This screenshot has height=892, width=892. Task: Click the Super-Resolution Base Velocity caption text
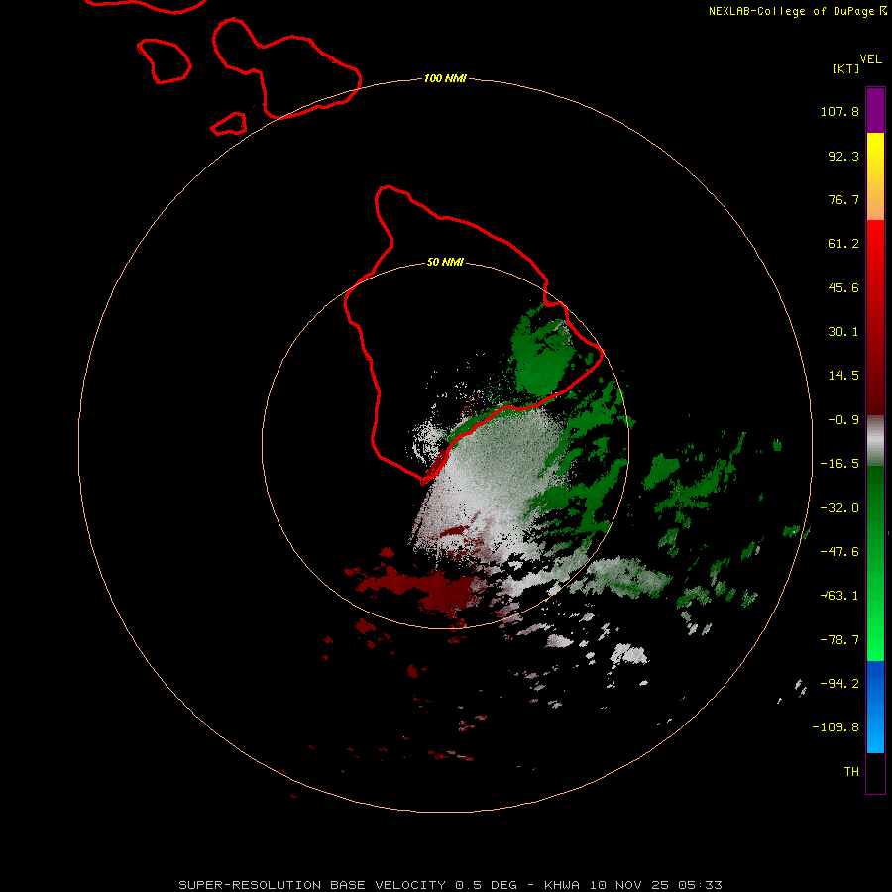pyautogui.click(x=450, y=885)
